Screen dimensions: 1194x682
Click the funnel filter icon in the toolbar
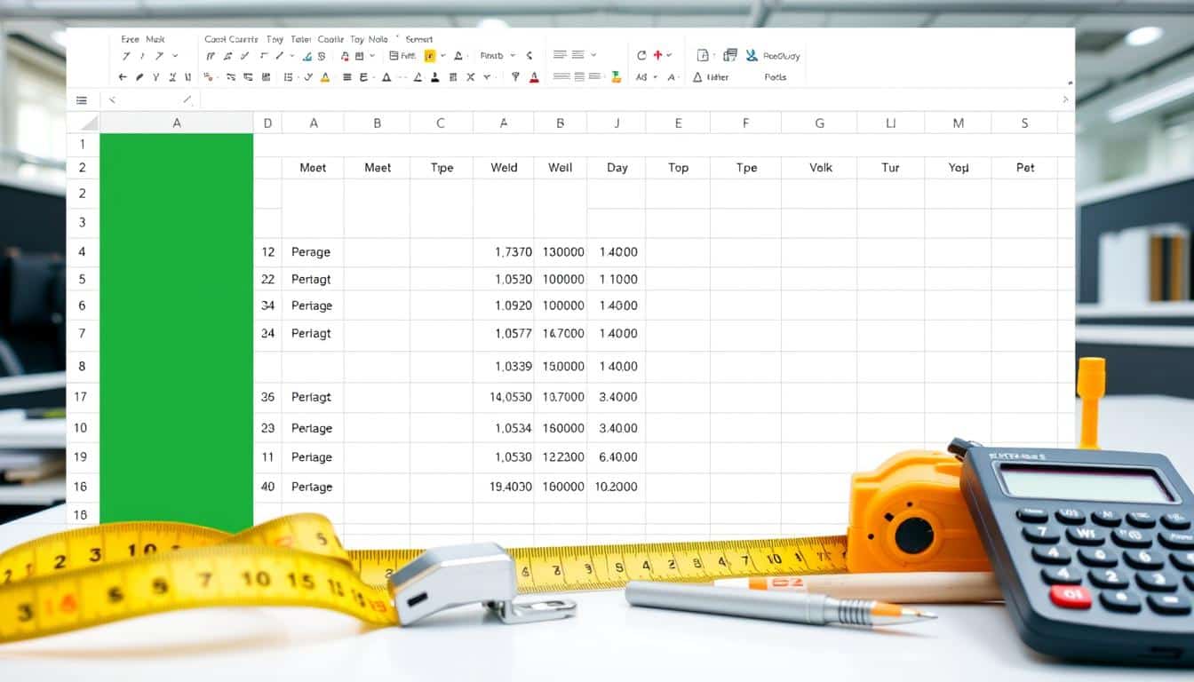point(515,77)
